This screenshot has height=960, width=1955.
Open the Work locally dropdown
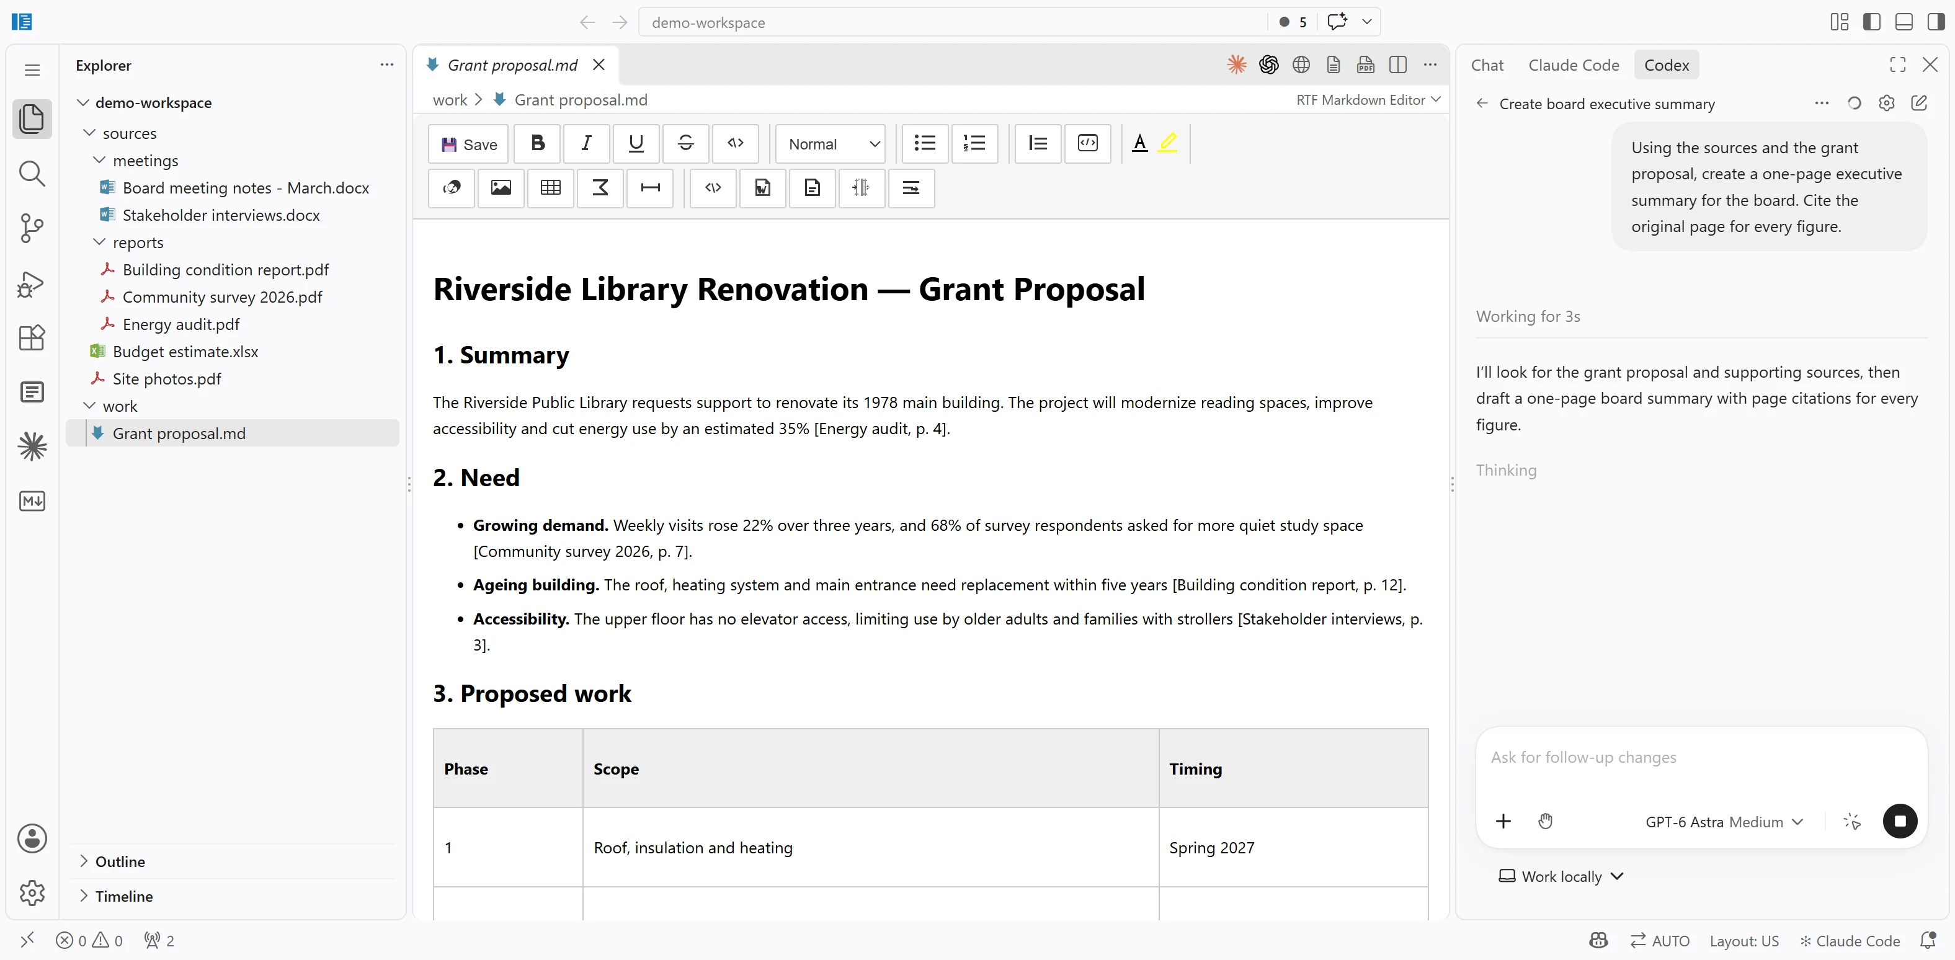point(1561,876)
